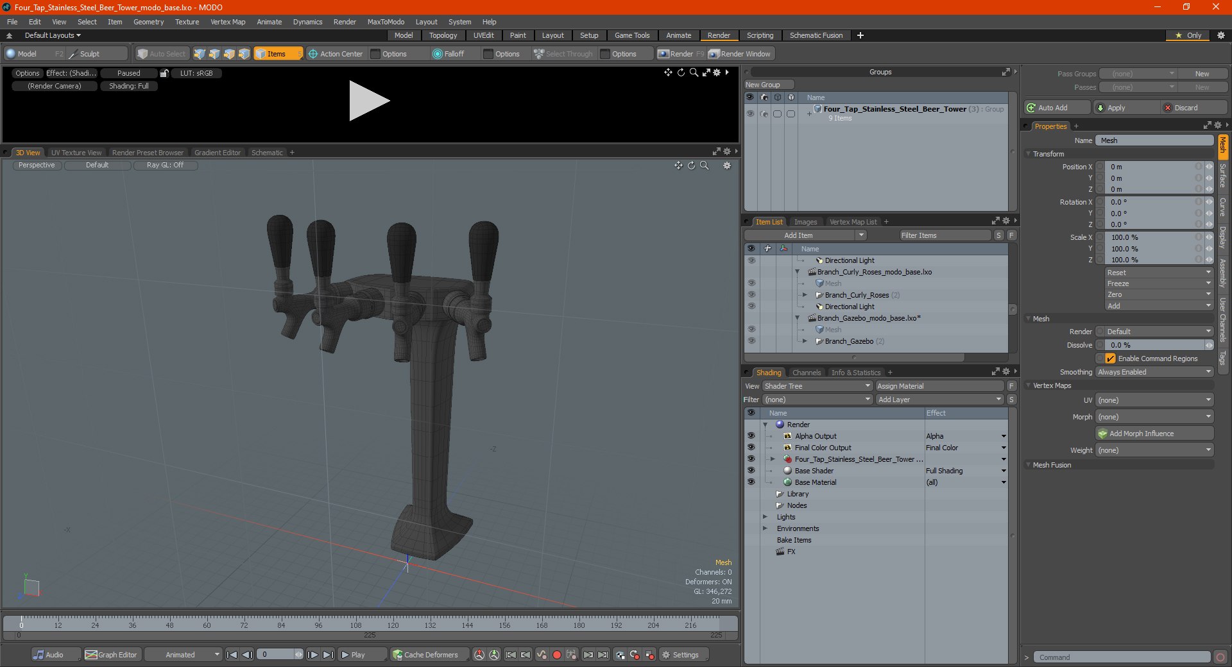Toggle visibility of Final Color Output layer
This screenshot has height=667, width=1232.
tap(751, 448)
